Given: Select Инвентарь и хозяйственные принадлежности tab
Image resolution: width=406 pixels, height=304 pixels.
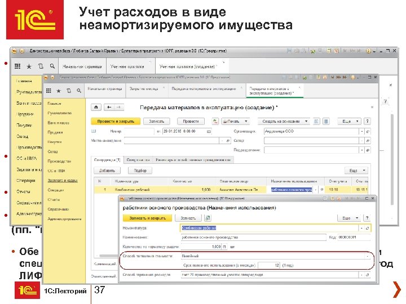Looking at the screenshot, I should 193,160.
